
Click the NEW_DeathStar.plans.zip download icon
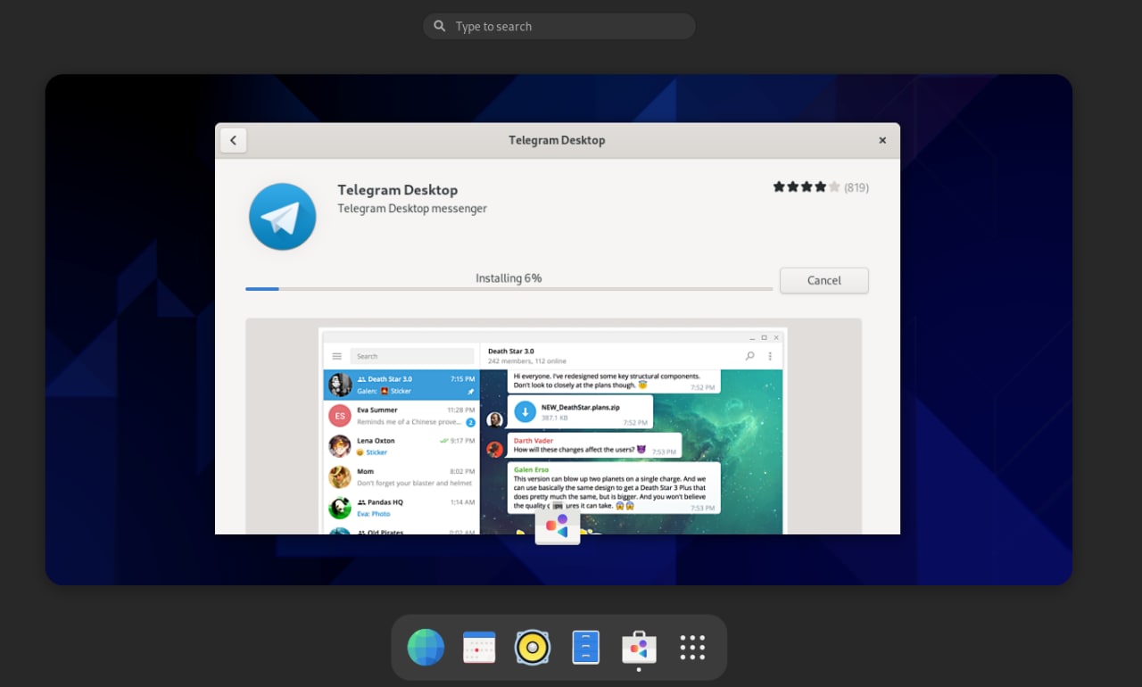pos(525,411)
